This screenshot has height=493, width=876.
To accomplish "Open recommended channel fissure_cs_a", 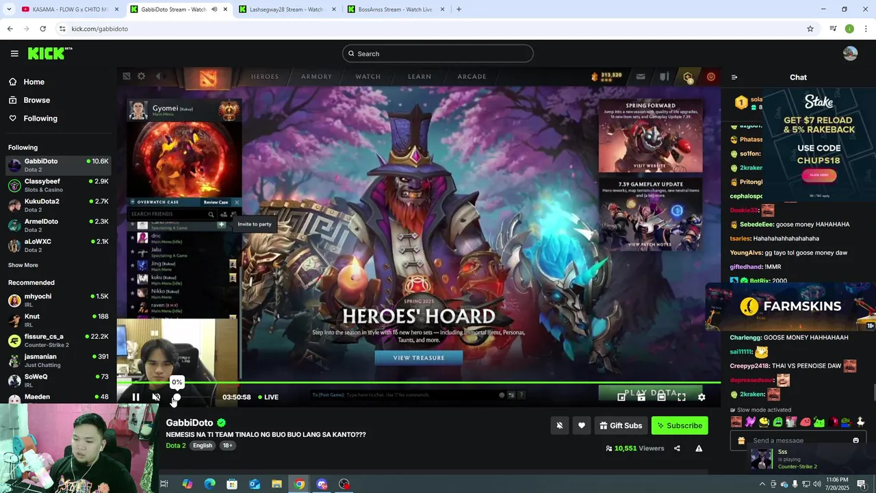I will [x=58, y=340].
